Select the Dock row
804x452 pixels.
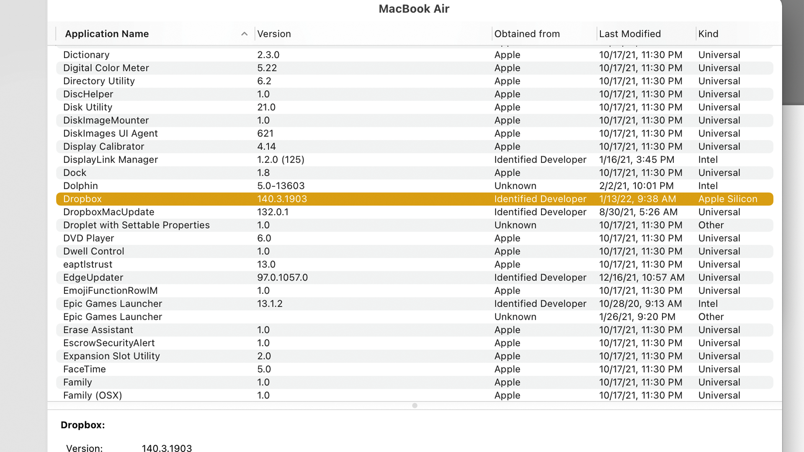[415, 173]
